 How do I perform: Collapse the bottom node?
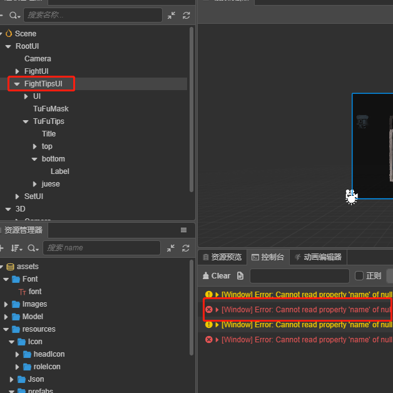pos(34,159)
